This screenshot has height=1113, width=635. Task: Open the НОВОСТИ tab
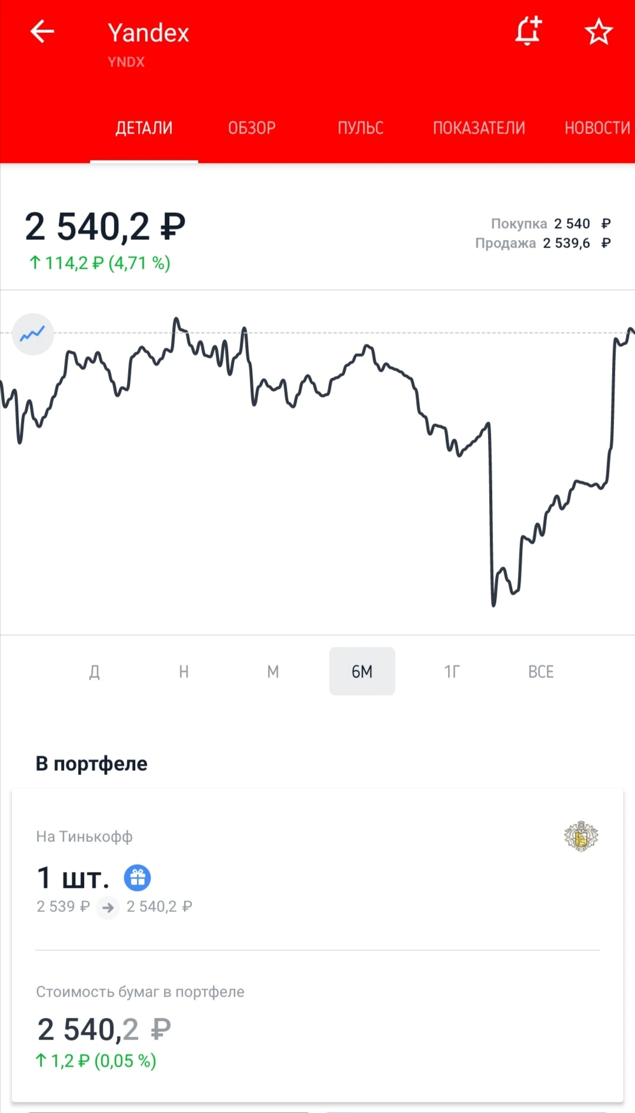click(597, 128)
